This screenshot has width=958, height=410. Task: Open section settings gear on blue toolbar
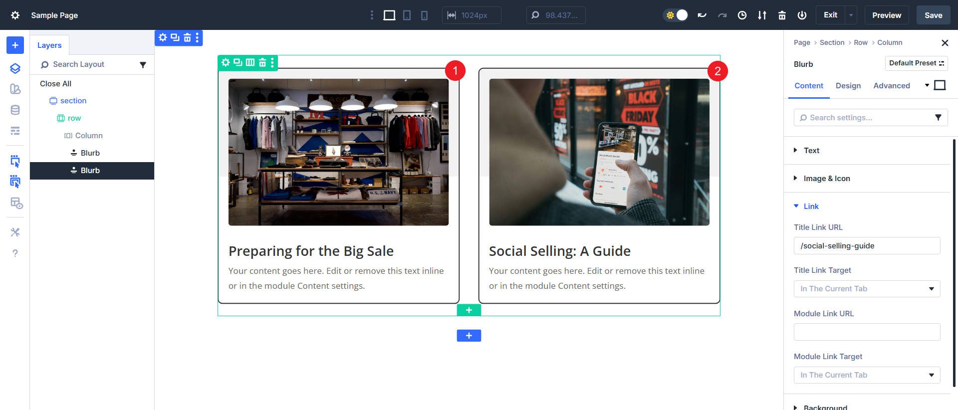tap(163, 37)
